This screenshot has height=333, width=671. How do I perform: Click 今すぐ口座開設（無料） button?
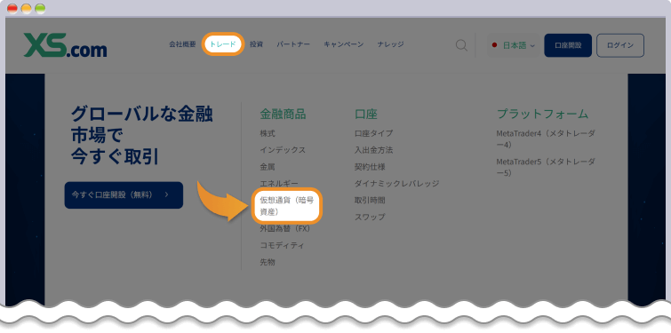[x=124, y=195]
